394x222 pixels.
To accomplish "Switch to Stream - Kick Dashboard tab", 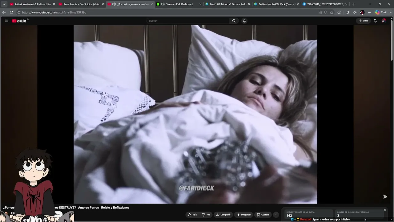I will point(179,4).
